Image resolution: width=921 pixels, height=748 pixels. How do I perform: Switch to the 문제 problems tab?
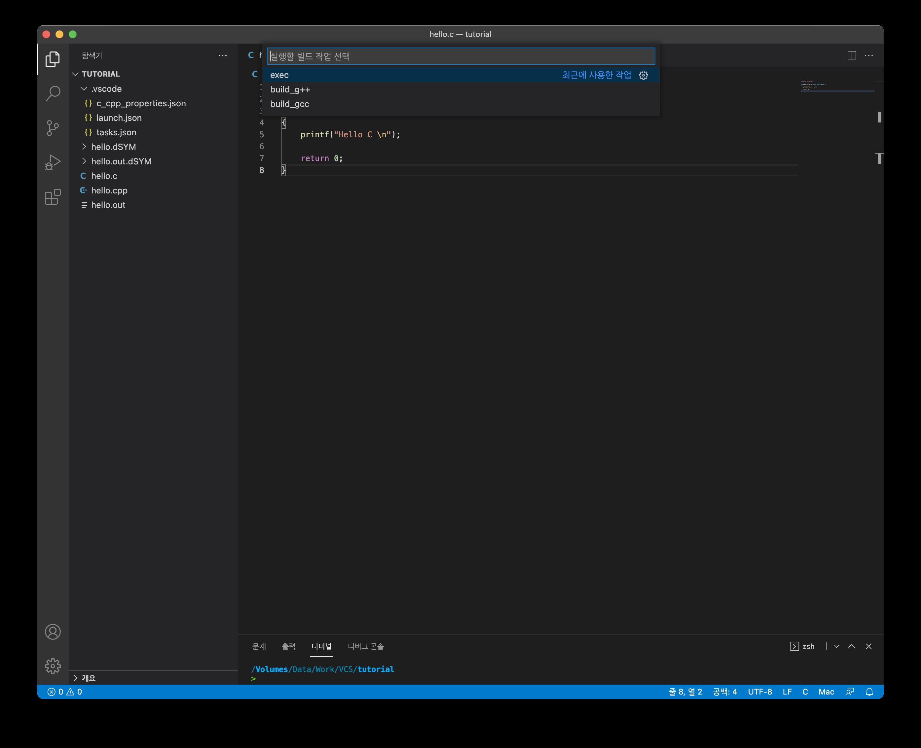click(x=259, y=646)
